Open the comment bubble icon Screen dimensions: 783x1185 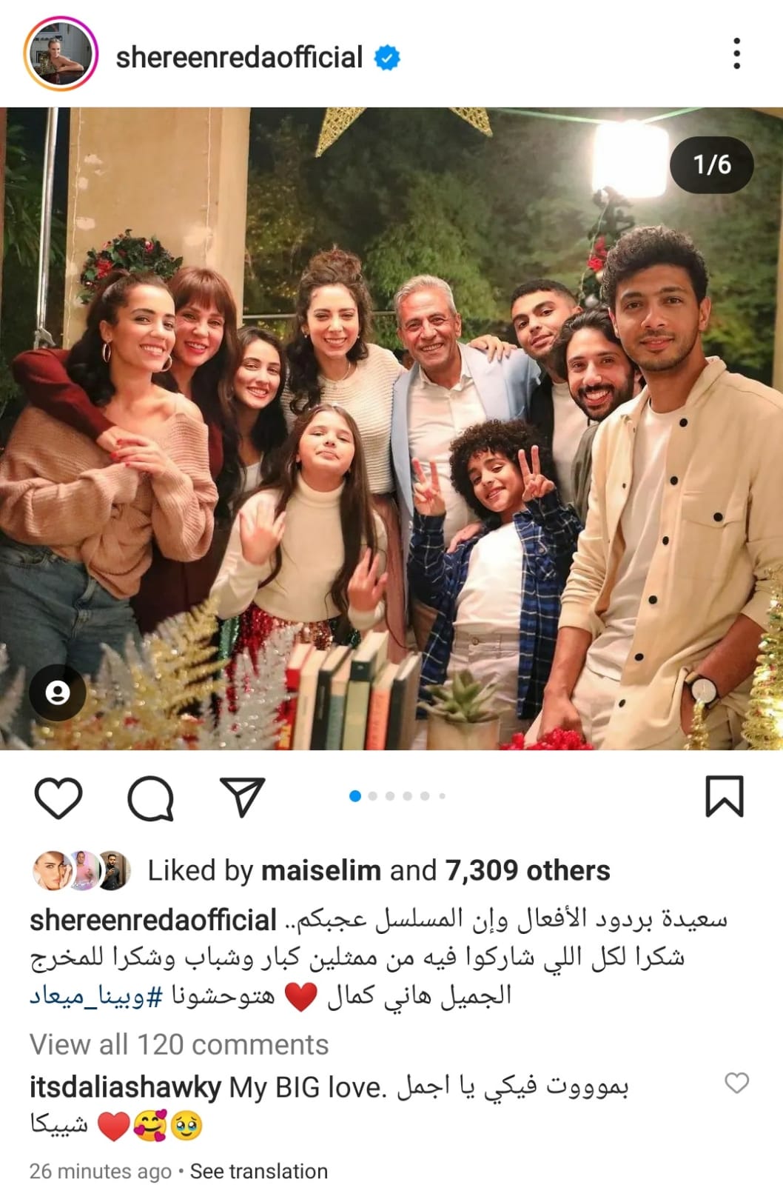151,798
